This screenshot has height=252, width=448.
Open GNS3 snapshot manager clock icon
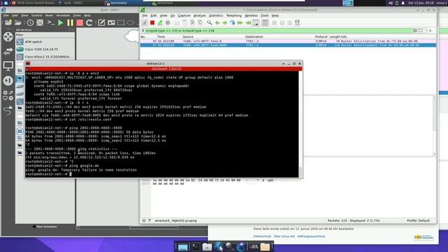(x=30, y=22)
